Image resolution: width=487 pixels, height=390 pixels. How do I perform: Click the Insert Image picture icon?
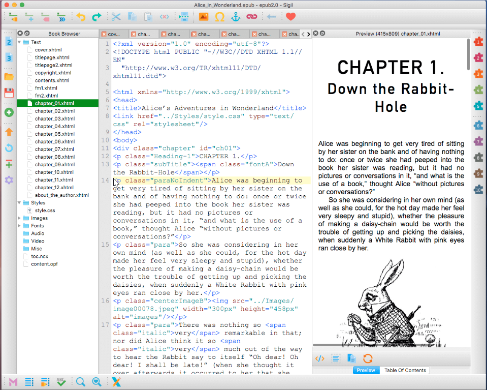[203, 17]
